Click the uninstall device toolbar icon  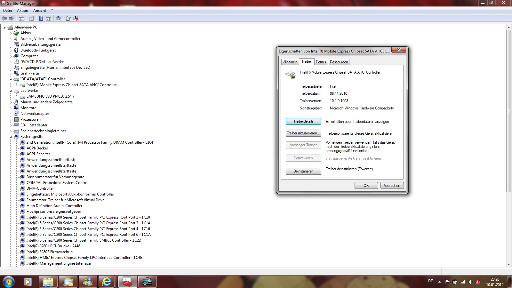[76, 19]
